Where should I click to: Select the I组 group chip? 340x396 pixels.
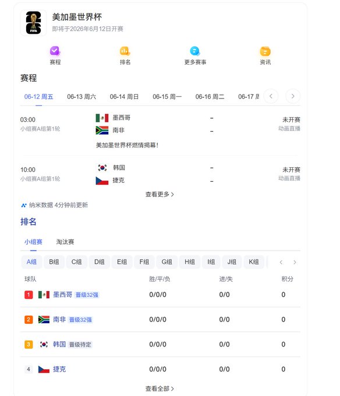pos(211,262)
